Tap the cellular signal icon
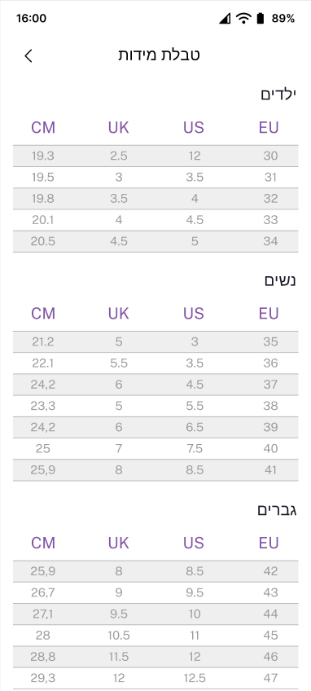 (x=225, y=18)
